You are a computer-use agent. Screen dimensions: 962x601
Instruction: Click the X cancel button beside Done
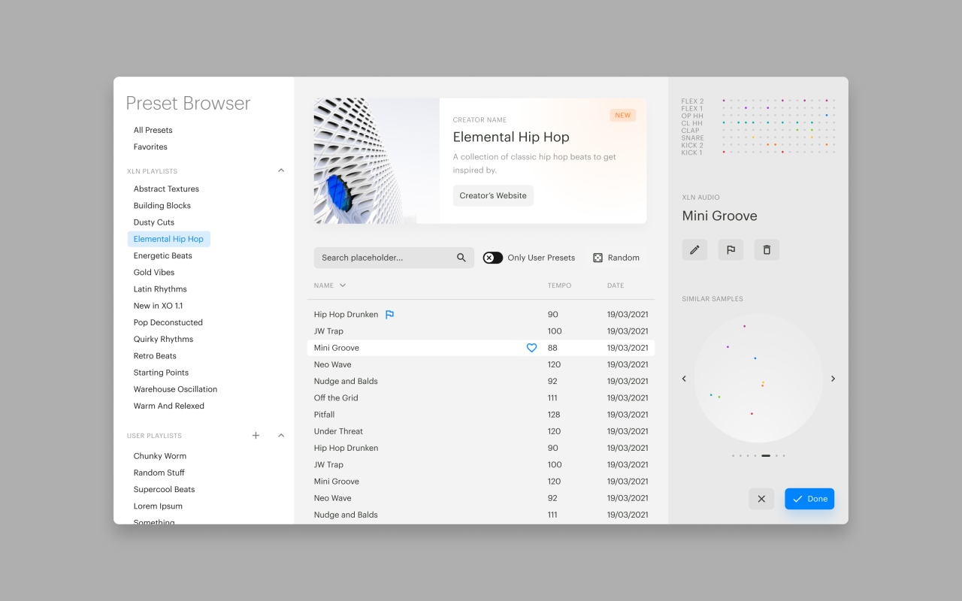pos(761,499)
